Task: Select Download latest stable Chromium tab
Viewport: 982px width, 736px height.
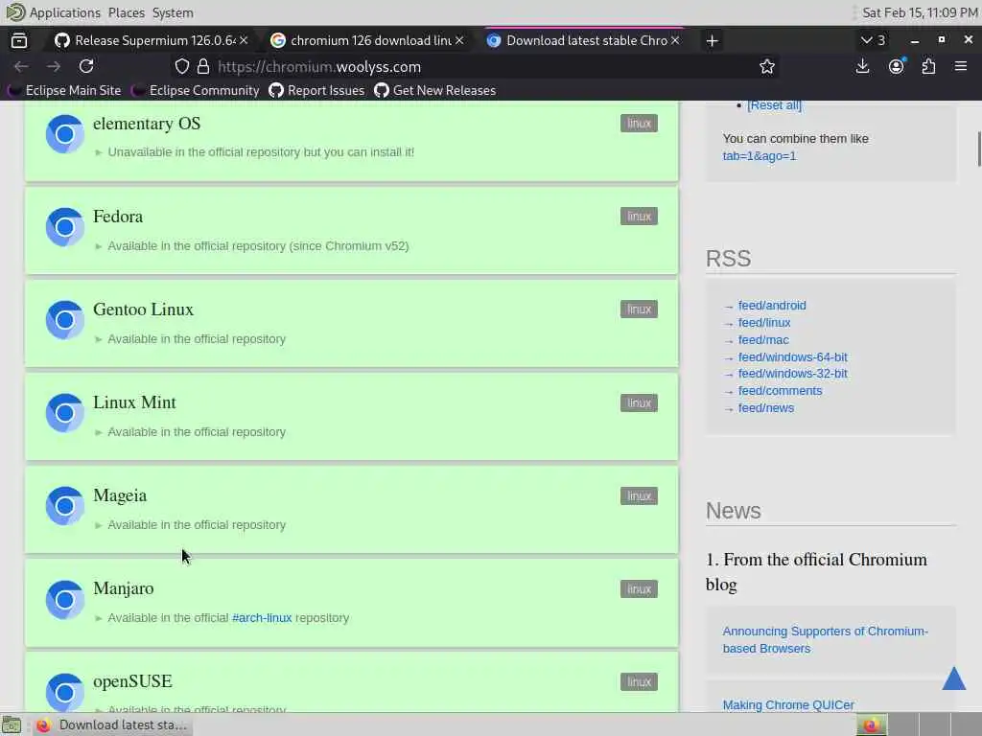Action: click(x=582, y=40)
